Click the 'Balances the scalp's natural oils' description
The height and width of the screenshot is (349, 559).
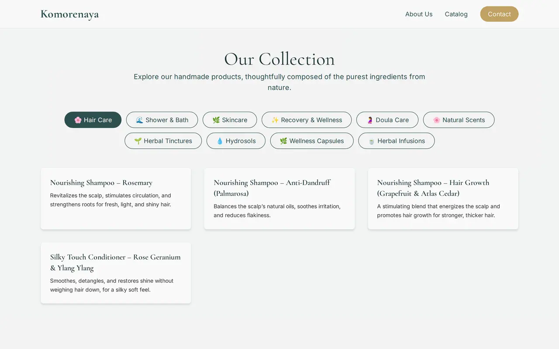pyautogui.click(x=277, y=211)
